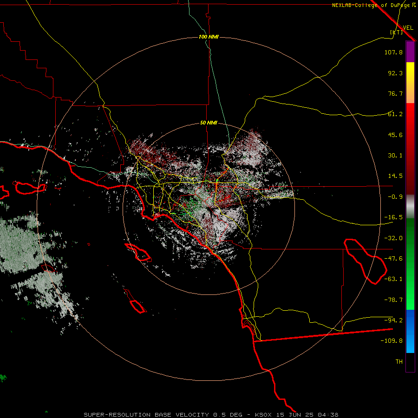Image resolution: width=418 pixels, height=418 pixels.
Task: Click the gray segment of the color bar
Action: tap(410, 206)
